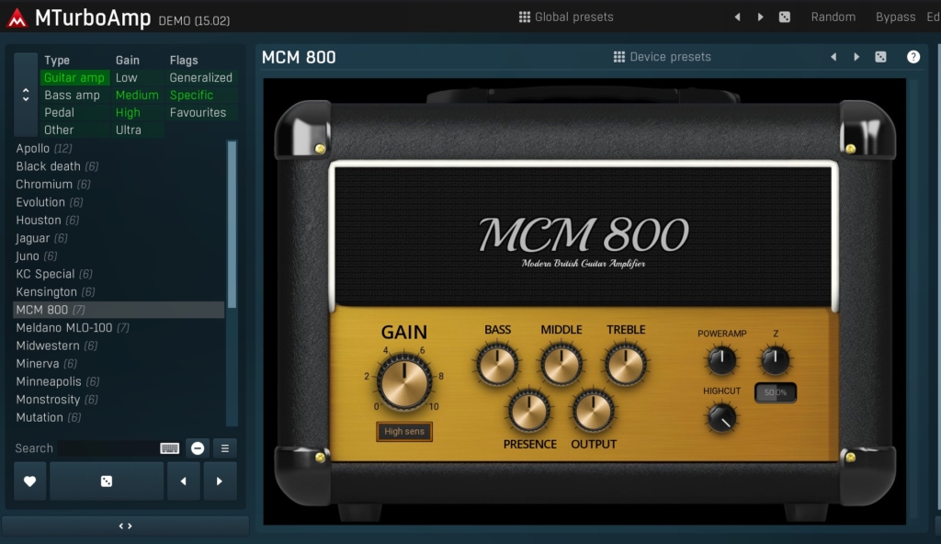Click the Bypass button
The image size is (941, 544).
895,17
